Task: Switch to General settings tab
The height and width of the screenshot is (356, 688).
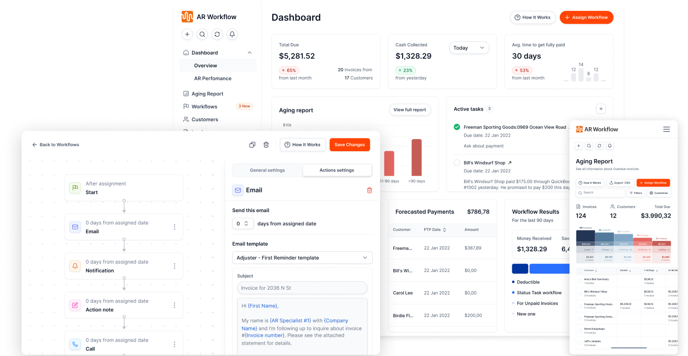Action: (268, 170)
